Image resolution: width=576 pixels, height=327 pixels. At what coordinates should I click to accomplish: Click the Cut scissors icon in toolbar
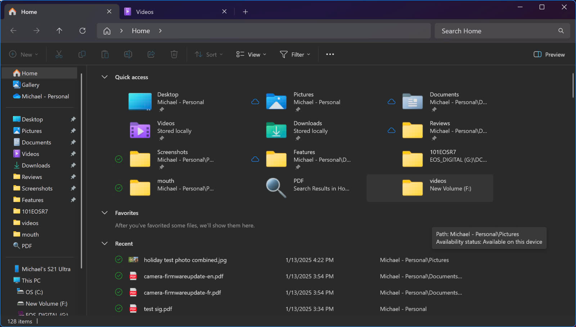59,54
